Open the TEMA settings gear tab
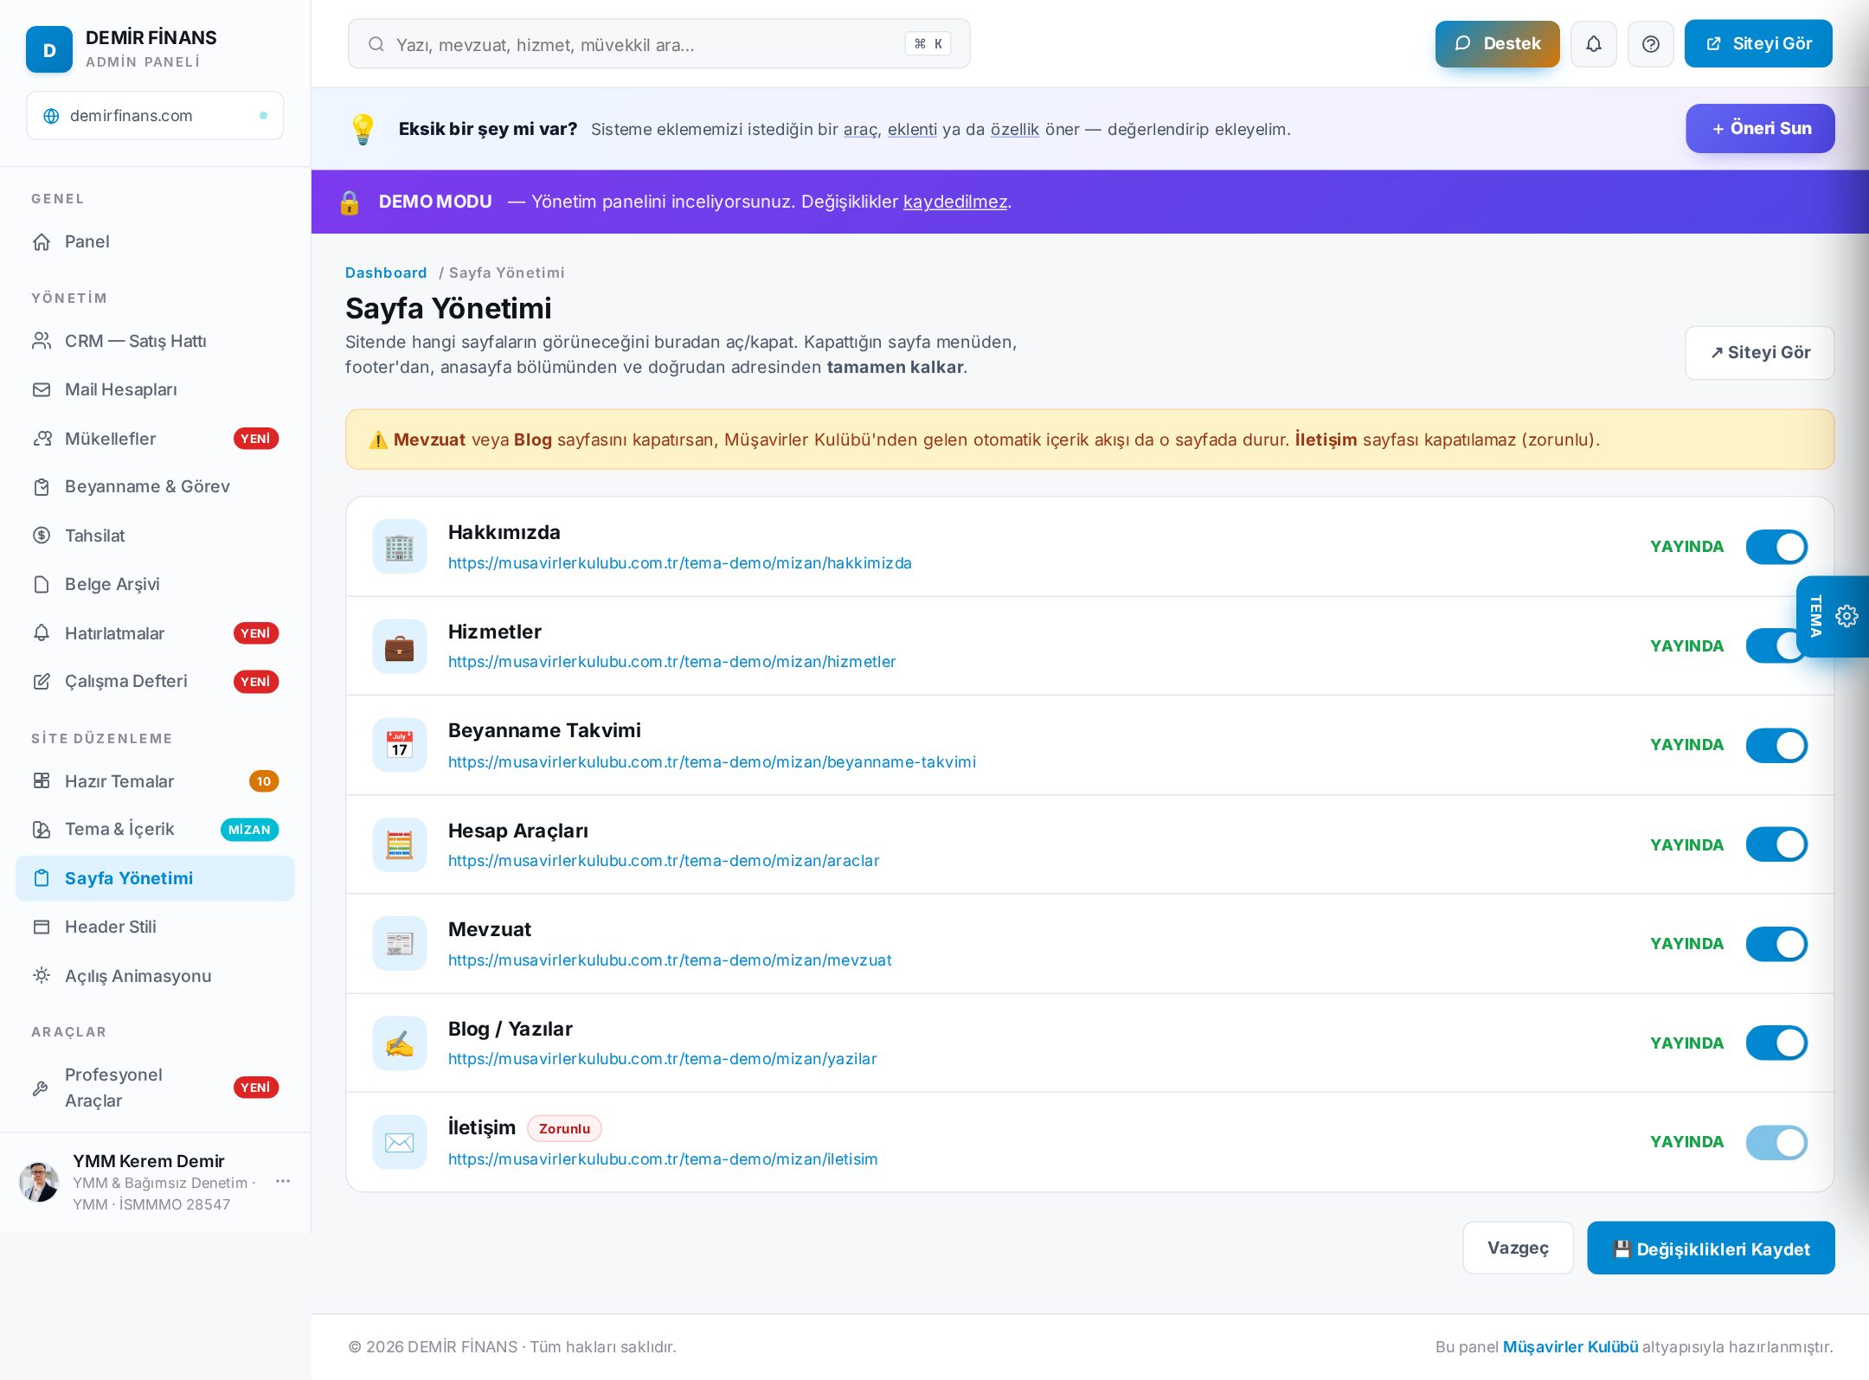The image size is (1869, 1380). click(1833, 616)
